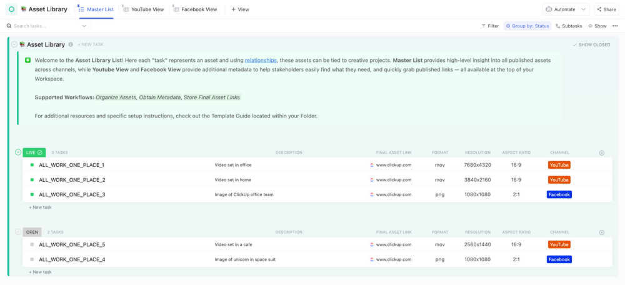Click the info icon beside Asset Library title

[x=71, y=45]
